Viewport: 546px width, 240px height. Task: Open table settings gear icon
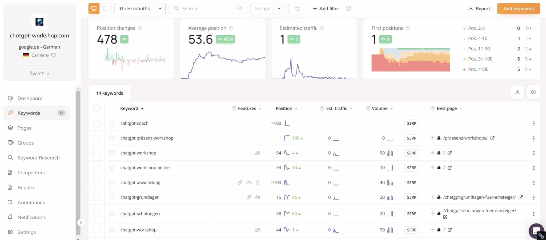tap(533, 92)
